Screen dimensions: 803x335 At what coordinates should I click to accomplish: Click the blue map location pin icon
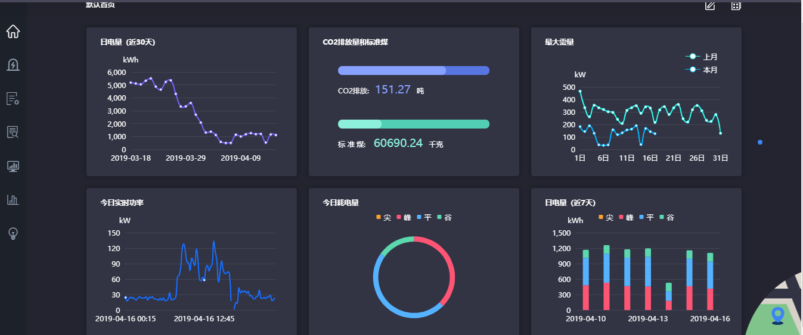777,314
